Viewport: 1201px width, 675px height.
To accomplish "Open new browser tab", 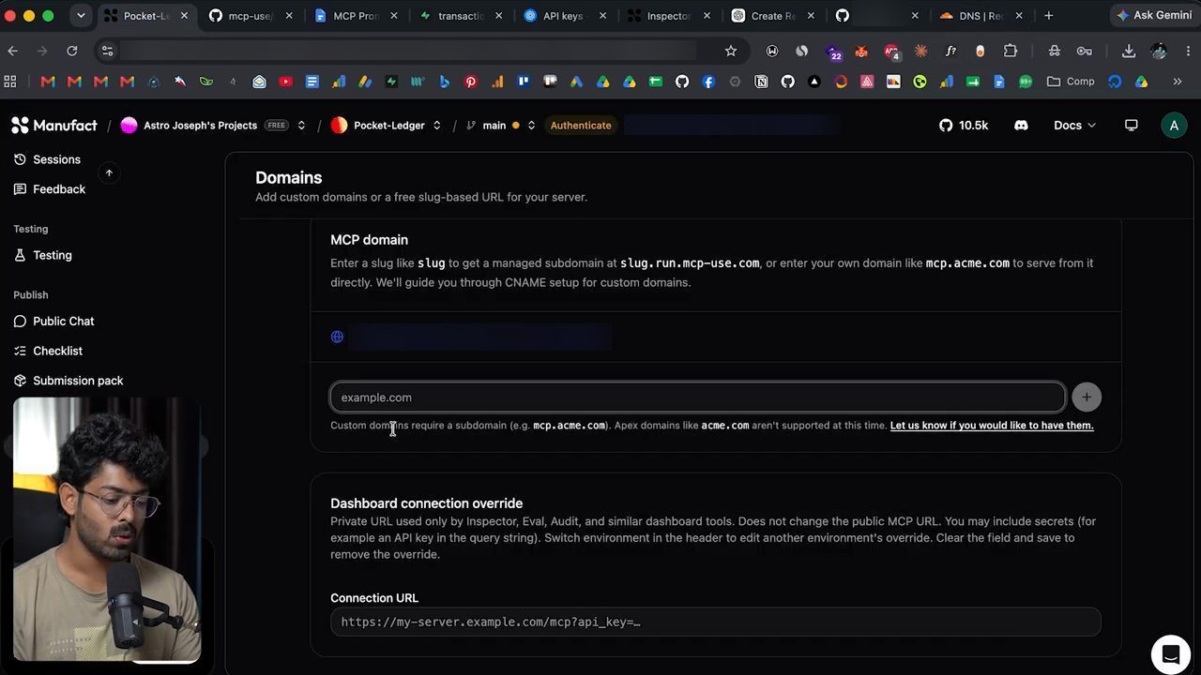I will pos(1048,15).
